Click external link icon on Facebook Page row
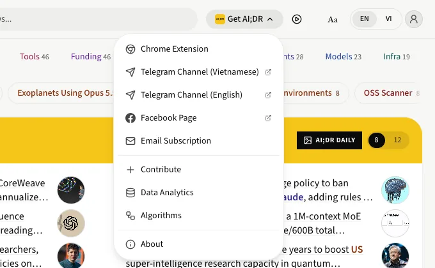The width and height of the screenshot is (435, 268). pos(267,118)
